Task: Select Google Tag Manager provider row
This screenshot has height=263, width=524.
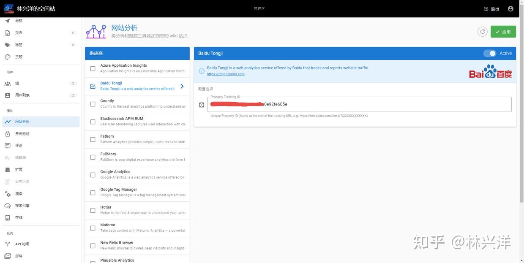Action: [x=137, y=193]
